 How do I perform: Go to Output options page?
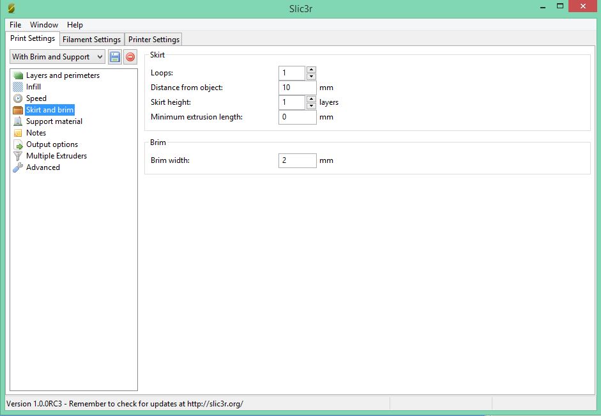(x=52, y=144)
